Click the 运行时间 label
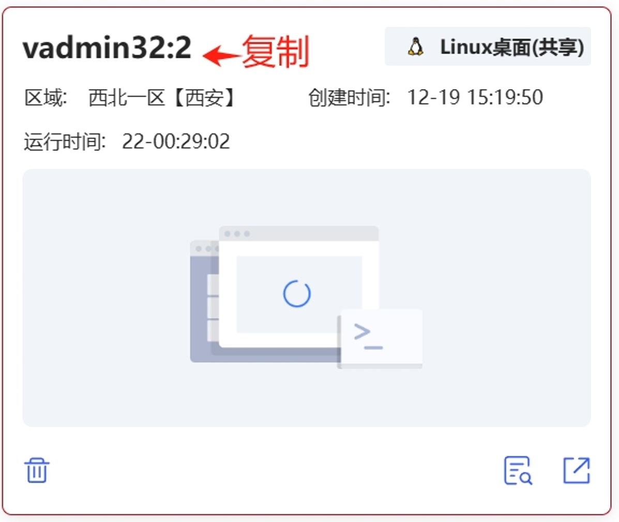619x522 pixels. 65,141
